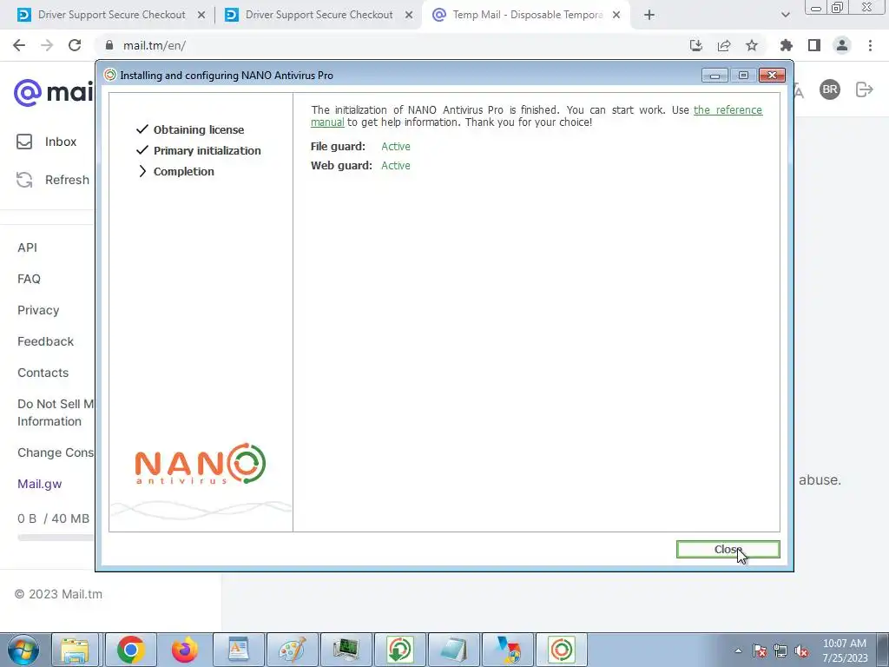Click the site lock icon in address bar
The image size is (889, 667).
pyautogui.click(x=109, y=45)
